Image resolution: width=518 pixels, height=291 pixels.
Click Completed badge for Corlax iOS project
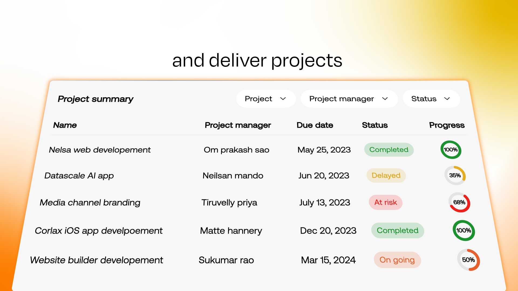tap(397, 231)
